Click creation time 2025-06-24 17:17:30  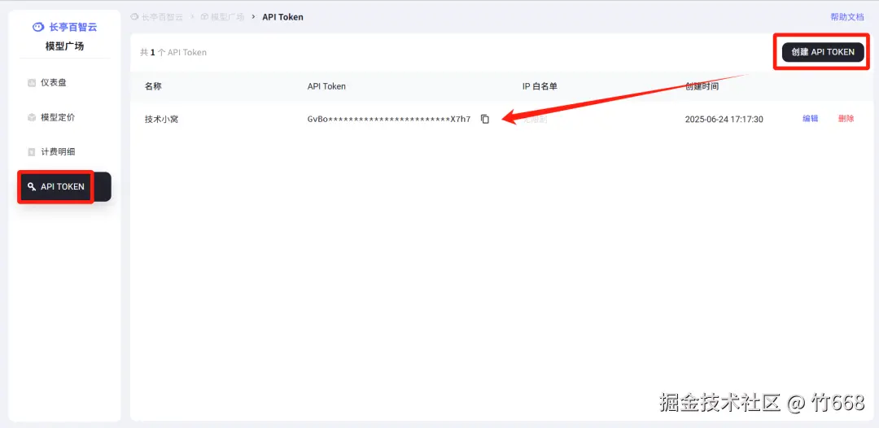click(x=724, y=120)
